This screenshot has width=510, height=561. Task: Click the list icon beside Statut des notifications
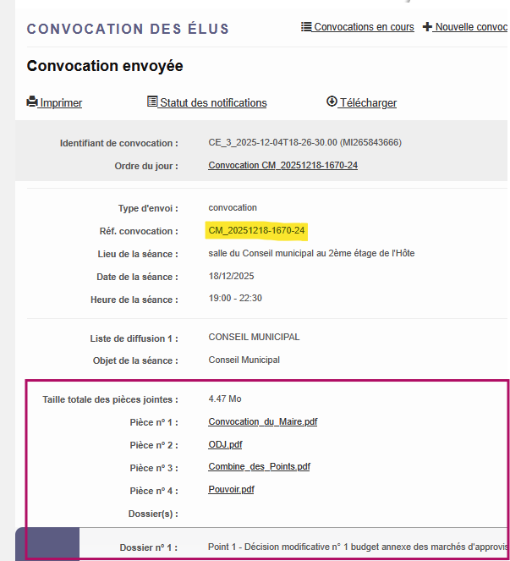[x=152, y=102]
